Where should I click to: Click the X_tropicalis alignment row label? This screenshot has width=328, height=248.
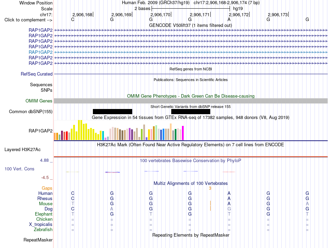pos(41,225)
